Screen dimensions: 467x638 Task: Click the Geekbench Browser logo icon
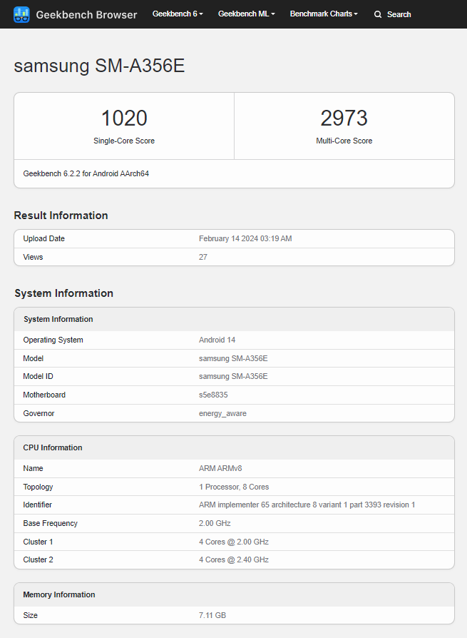[21, 14]
